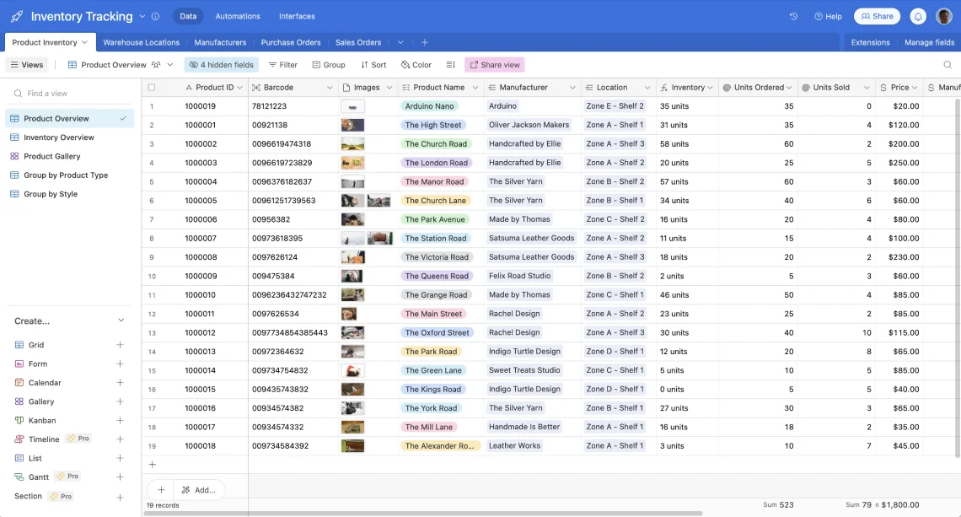Toggle the Views sidebar
Viewport: 961px width, 517px height.
tap(27, 65)
